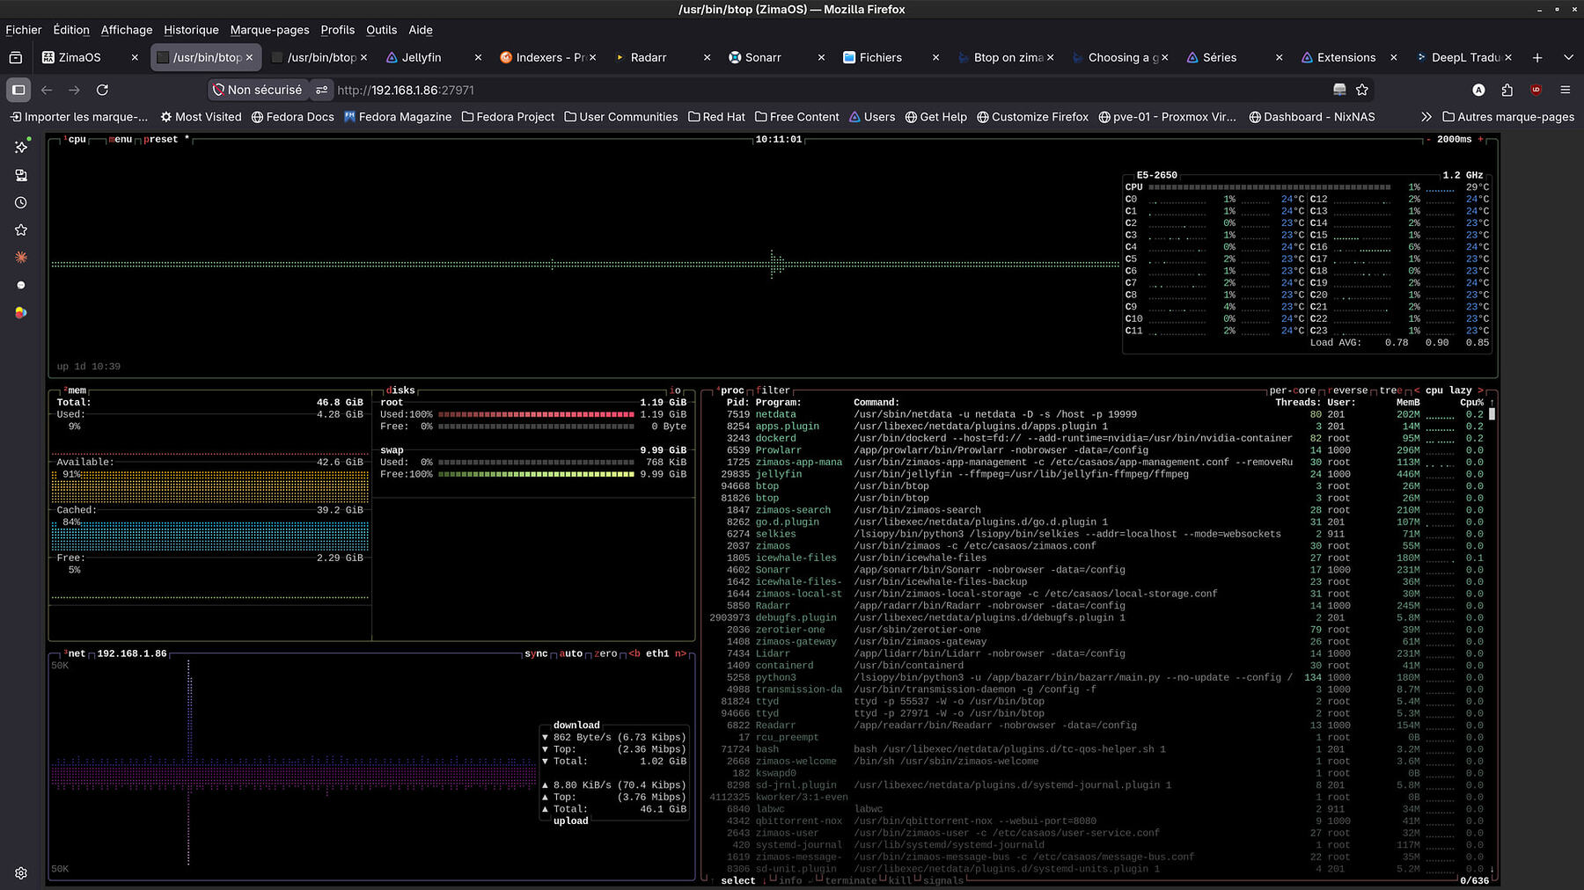Open site permissions icon in address bar
The height and width of the screenshot is (890, 1584).
[322, 90]
